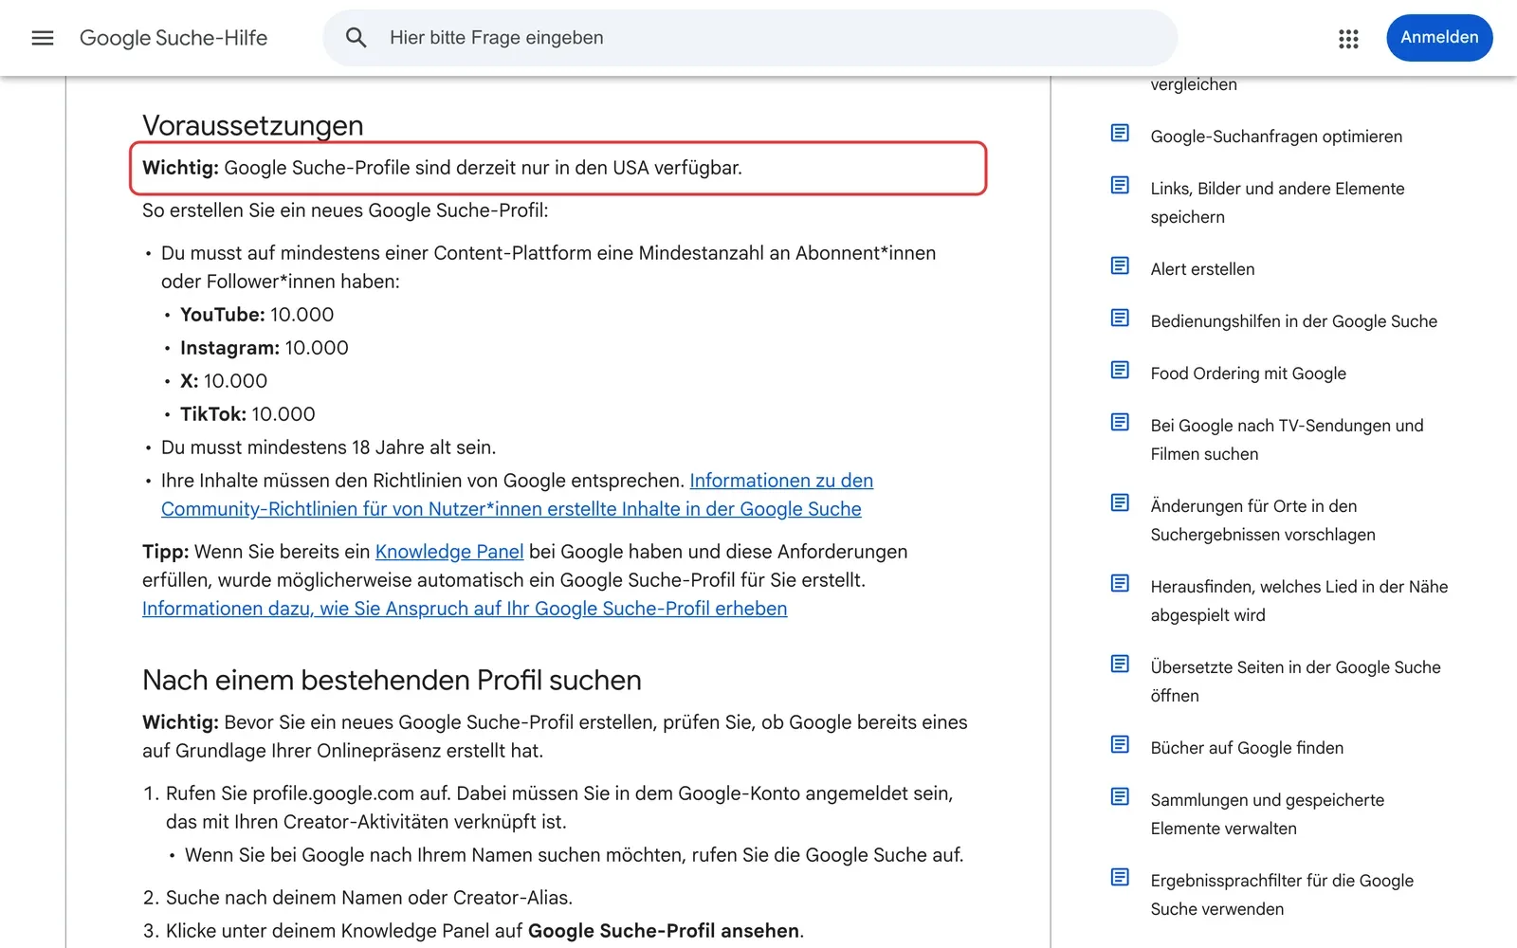Screen dimensions: 1517x948
Task: Open 'Ergebnissprachfilter für die Google Suche verwenden'
Action: tap(1282, 895)
